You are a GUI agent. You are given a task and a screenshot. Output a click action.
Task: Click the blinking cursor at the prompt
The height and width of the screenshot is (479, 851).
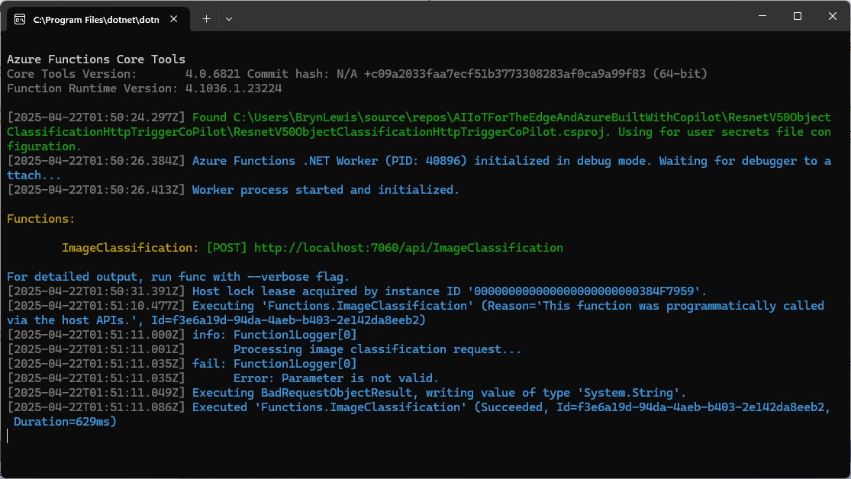click(x=8, y=436)
